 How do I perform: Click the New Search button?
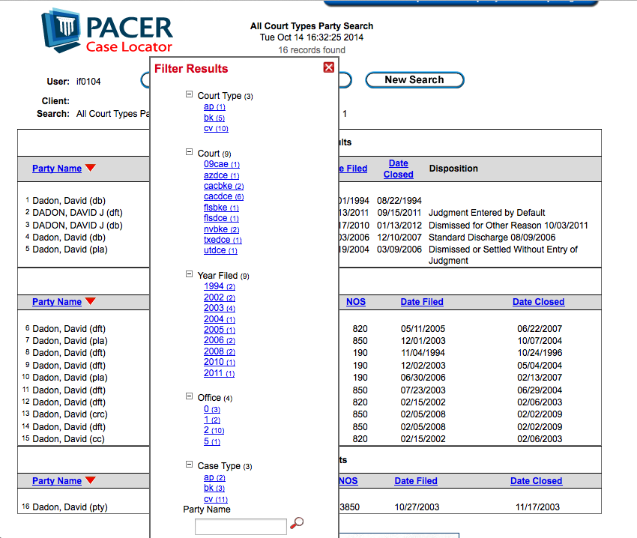pos(414,79)
